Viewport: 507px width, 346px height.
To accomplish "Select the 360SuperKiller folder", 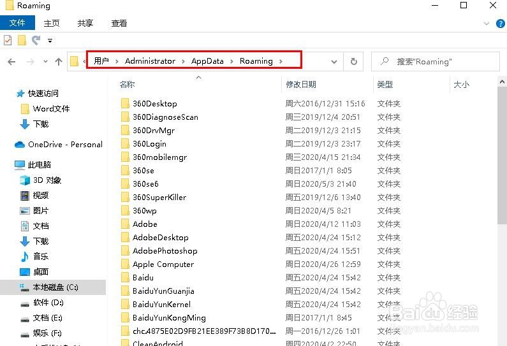I will [159, 198].
